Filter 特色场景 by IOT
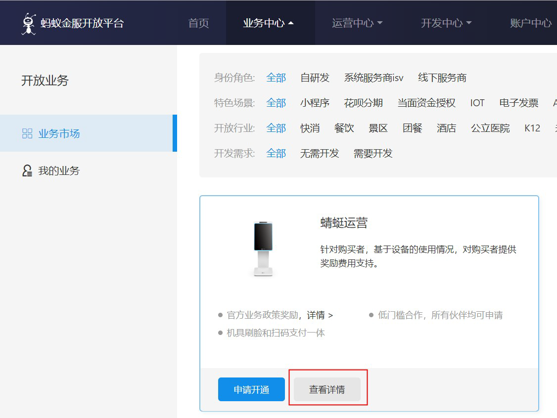Screen dimensions: 557x418 click(x=477, y=103)
